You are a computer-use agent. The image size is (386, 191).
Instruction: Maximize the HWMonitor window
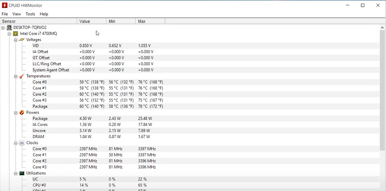click(x=363, y=5)
